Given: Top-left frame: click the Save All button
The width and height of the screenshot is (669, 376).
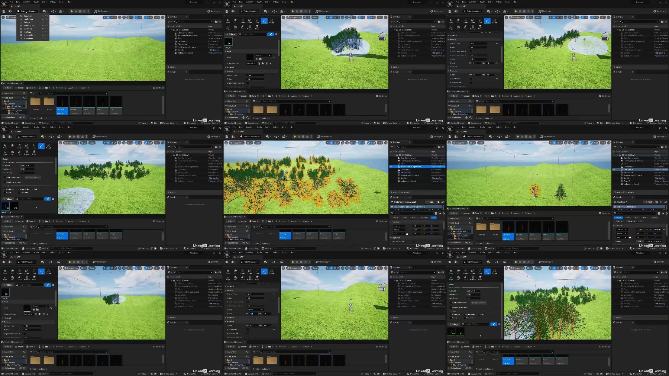Looking at the screenshot, I should [x=31, y=88].
